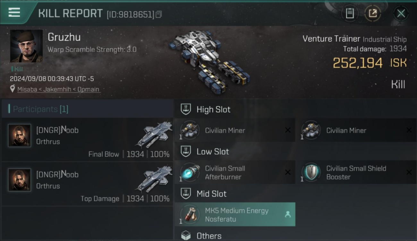Collapse the Low Slot section
Image resolution: width=417 pixels, height=241 pixels.
(x=295, y=152)
